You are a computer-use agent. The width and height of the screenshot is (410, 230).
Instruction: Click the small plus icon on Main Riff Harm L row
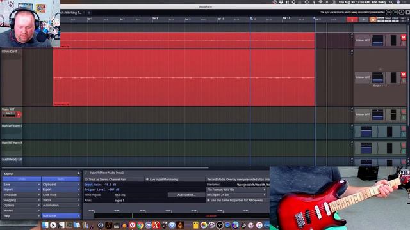[x=352, y=128]
